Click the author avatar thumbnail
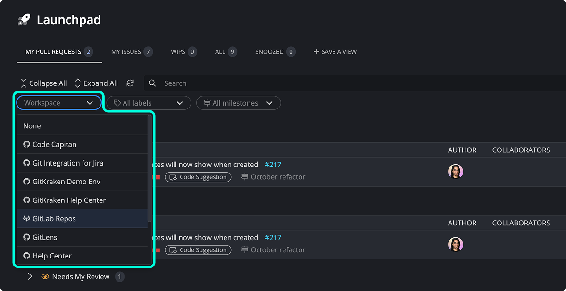Viewport: 566px width, 291px height. point(456,172)
